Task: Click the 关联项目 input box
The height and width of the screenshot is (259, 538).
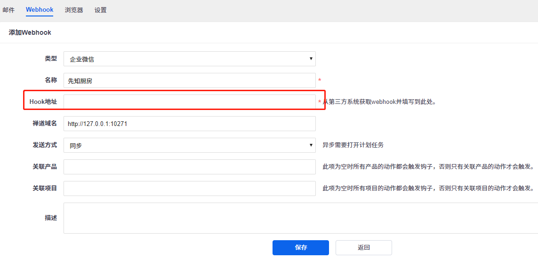Action: tap(189, 188)
